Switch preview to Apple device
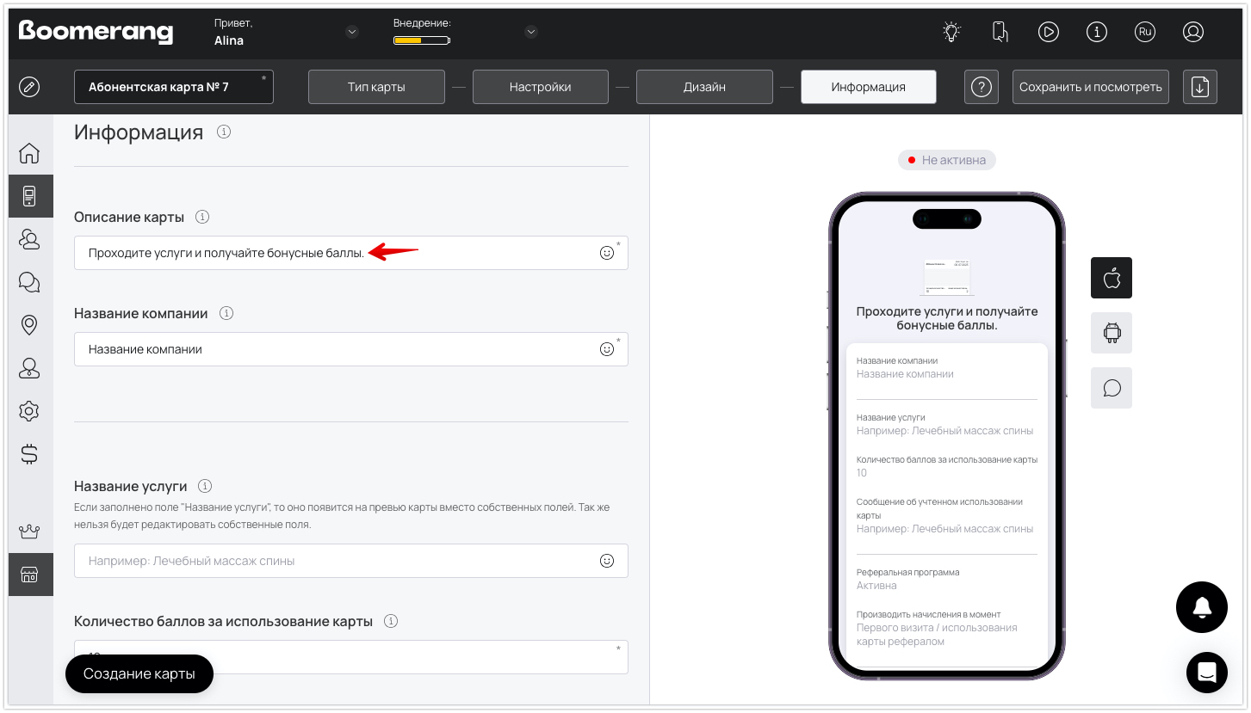 click(x=1111, y=278)
